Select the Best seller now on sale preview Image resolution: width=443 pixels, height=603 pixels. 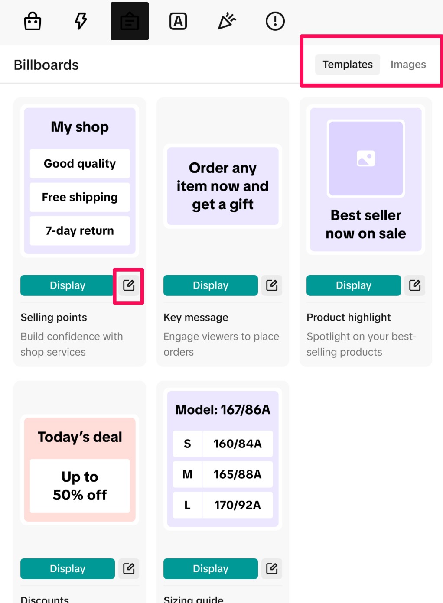[366, 180]
